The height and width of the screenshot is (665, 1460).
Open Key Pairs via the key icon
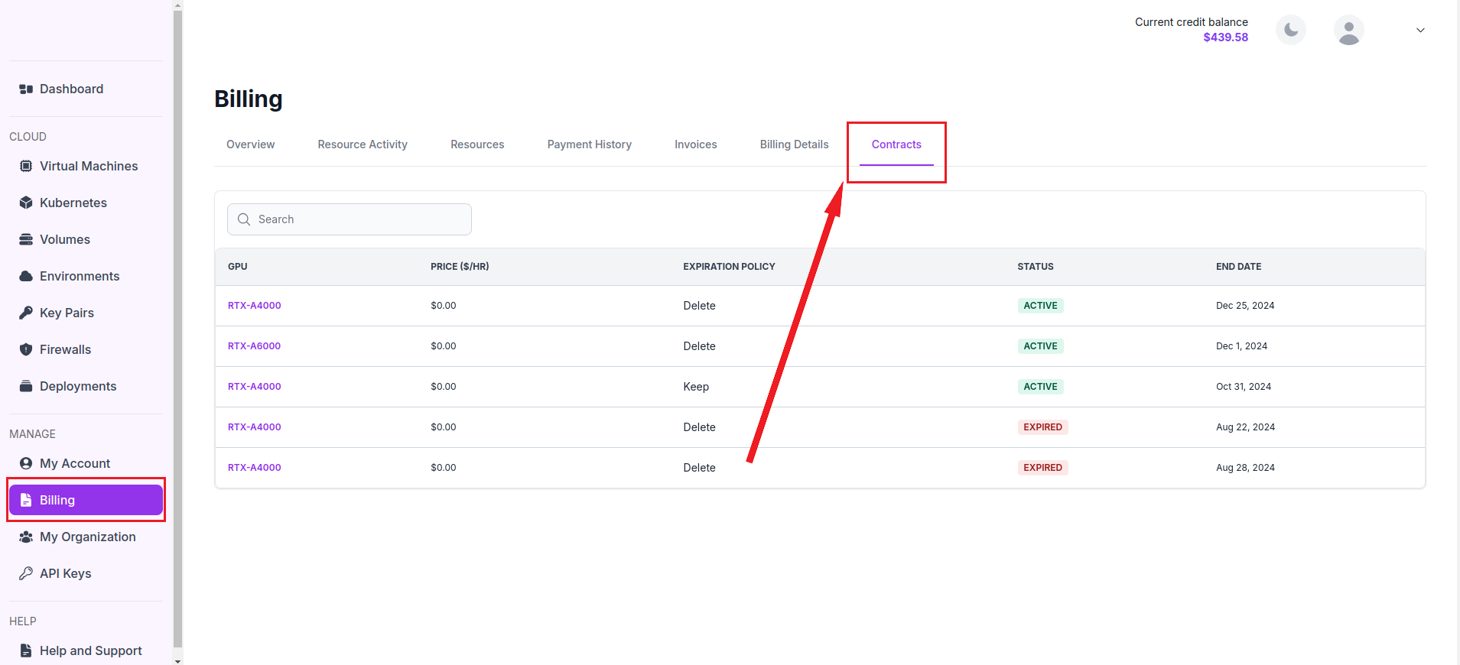pyautogui.click(x=26, y=313)
